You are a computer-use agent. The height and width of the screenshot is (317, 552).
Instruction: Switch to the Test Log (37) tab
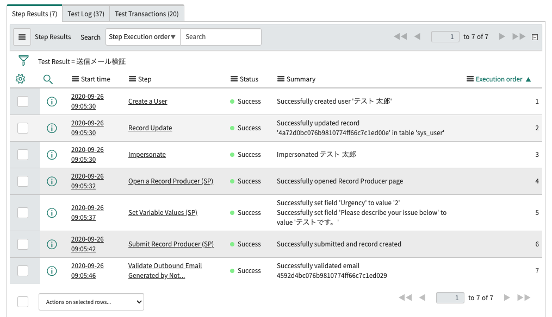click(x=86, y=14)
